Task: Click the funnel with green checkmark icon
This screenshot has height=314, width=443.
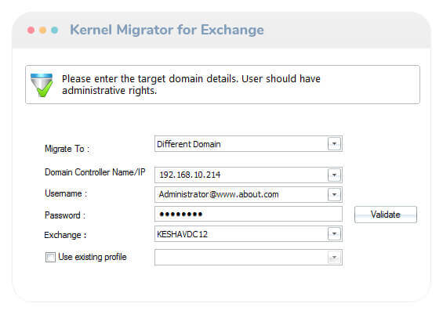Action: pyautogui.click(x=42, y=85)
